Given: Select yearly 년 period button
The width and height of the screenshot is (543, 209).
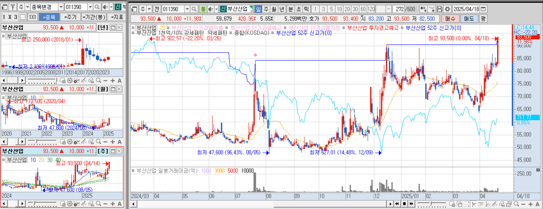Looking at the screenshot, I should [x=282, y=9].
